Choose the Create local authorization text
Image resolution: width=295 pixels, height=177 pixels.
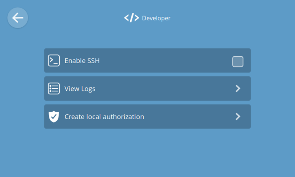pos(104,117)
